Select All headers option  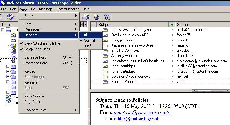[90, 35]
